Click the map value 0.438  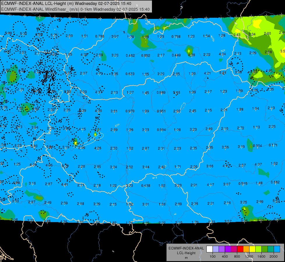pos(146,186)
